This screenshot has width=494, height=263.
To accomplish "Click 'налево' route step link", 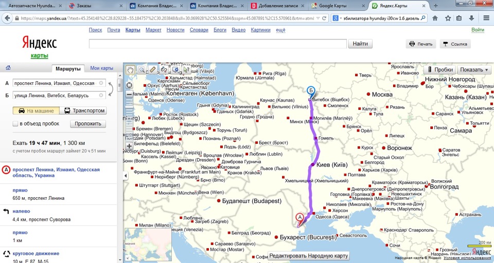I will coord(21,211).
